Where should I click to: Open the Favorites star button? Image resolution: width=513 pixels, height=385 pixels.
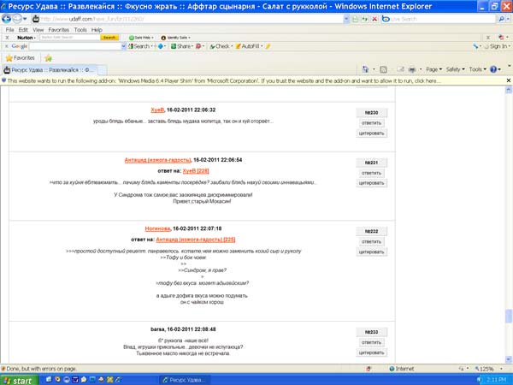coord(21,58)
